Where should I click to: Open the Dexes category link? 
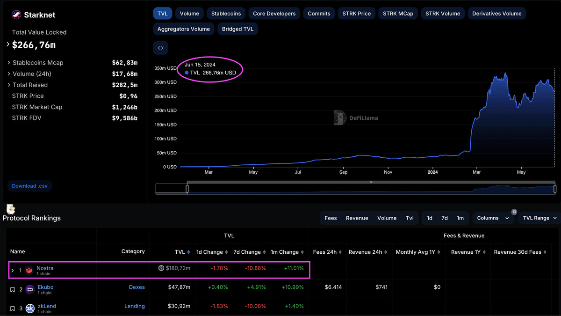coord(137,287)
